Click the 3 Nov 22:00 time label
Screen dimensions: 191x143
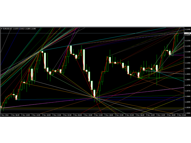(119, 115)
